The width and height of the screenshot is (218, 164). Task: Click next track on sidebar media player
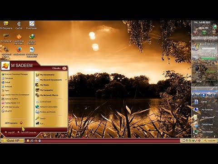[x=209, y=95]
